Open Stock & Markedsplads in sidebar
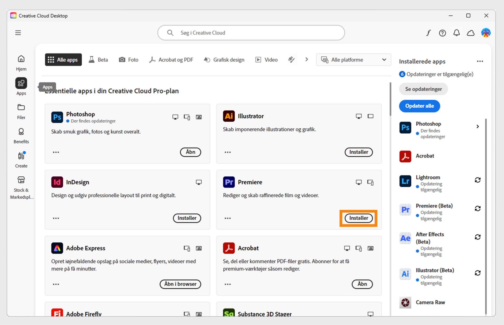504x325 pixels. tap(22, 188)
